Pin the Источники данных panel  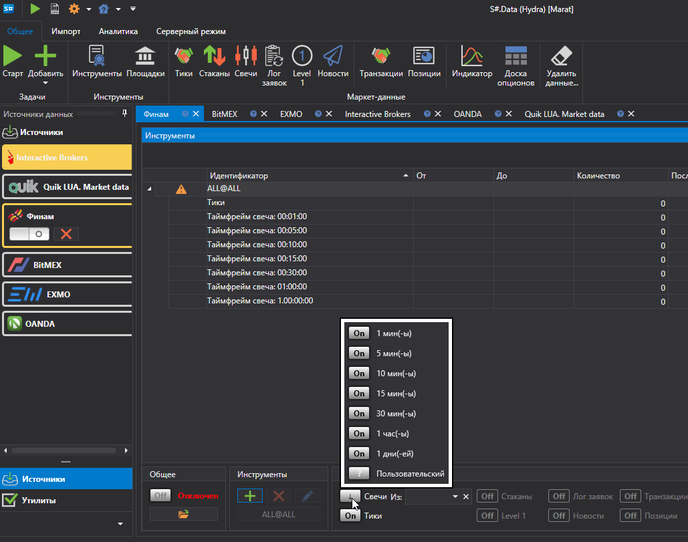click(x=124, y=114)
